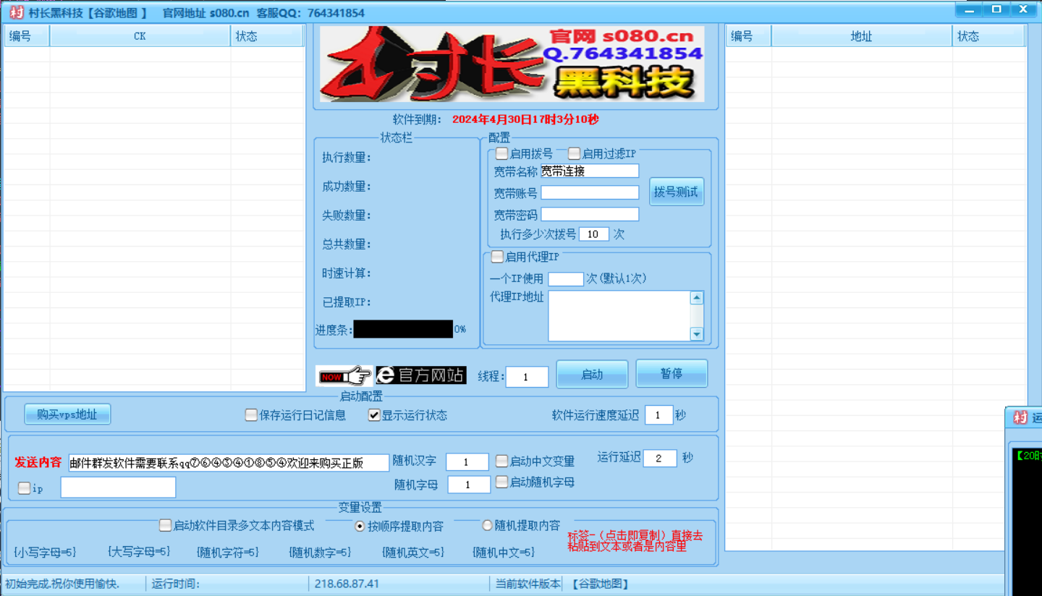This screenshot has width=1042, height=596.
Task: Close the 村长黑科技 window
Action: pos(1024,9)
